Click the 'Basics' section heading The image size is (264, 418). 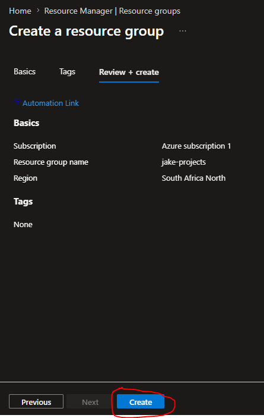click(x=26, y=123)
